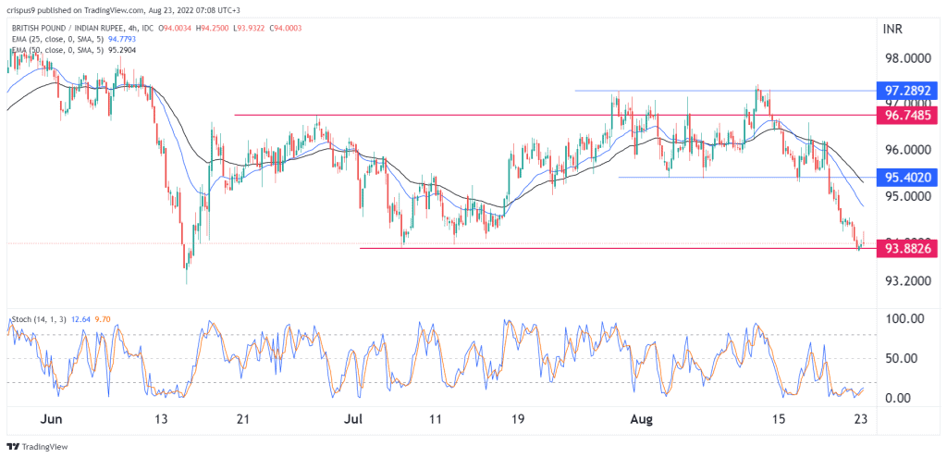
Task: Click the 96.7485 red price label
Action: click(x=908, y=115)
